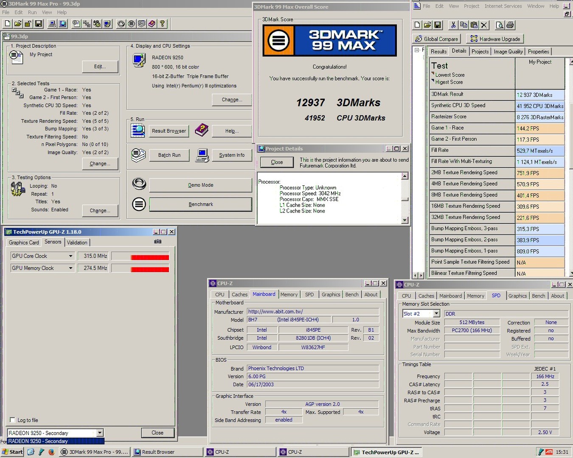573x458 pixels.
Task: Click purple help book icon beside Result Browser button
Action: pos(202,130)
